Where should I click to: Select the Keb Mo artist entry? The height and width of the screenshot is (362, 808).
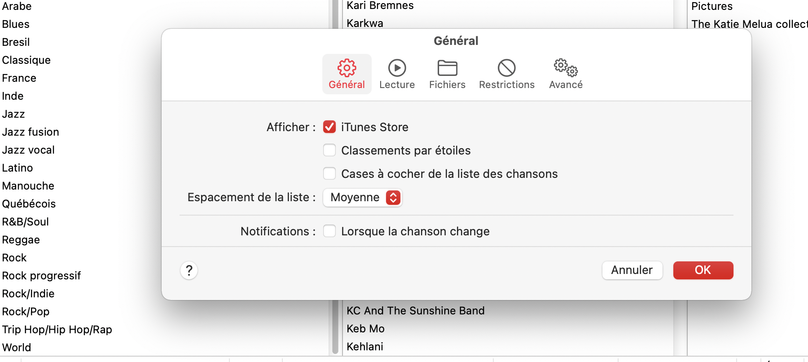[365, 329]
